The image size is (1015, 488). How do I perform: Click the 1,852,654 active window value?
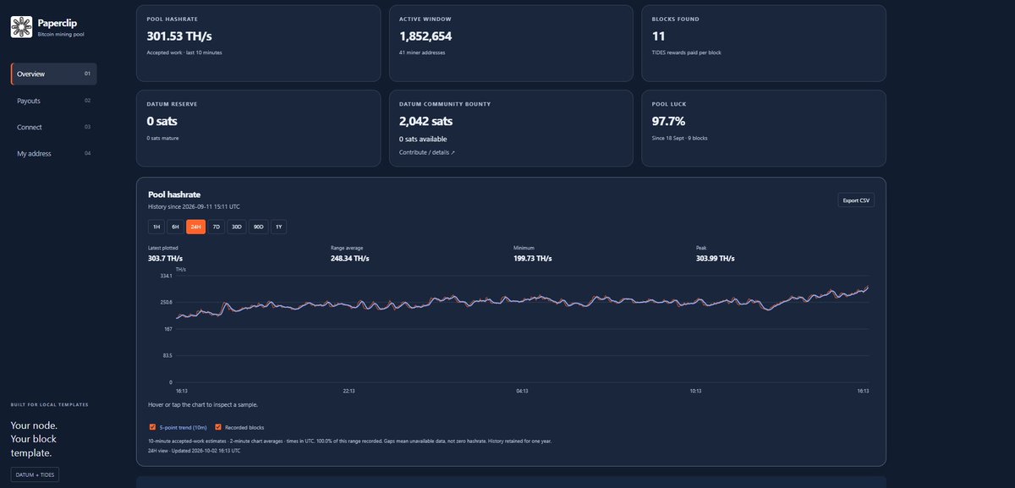tap(425, 36)
